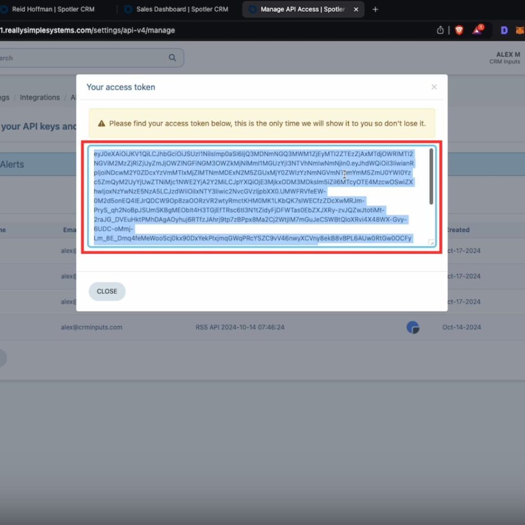Screen dimensions: 525x525
Task: Click the token text area's corner grip
Action: point(431,243)
